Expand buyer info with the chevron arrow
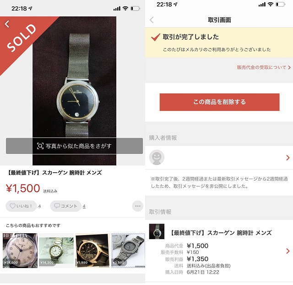The height and width of the screenshot is (285, 293). [x=288, y=158]
